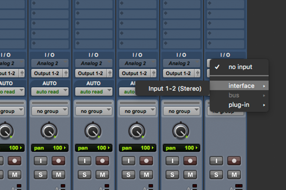Click the pan knob on second full strip

[93, 131]
